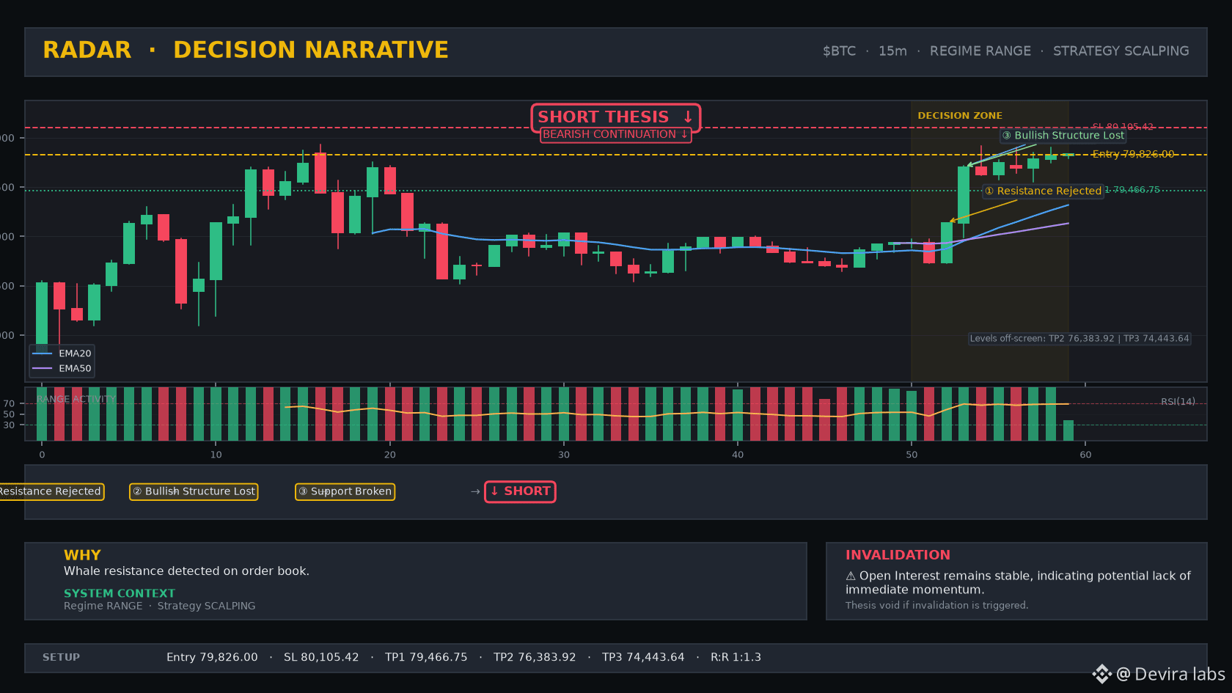Viewport: 1232px width, 693px height.
Task: Click Bullish Structure Lost annotation on chart
Action: pyautogui.click(x=1063, y=136)
